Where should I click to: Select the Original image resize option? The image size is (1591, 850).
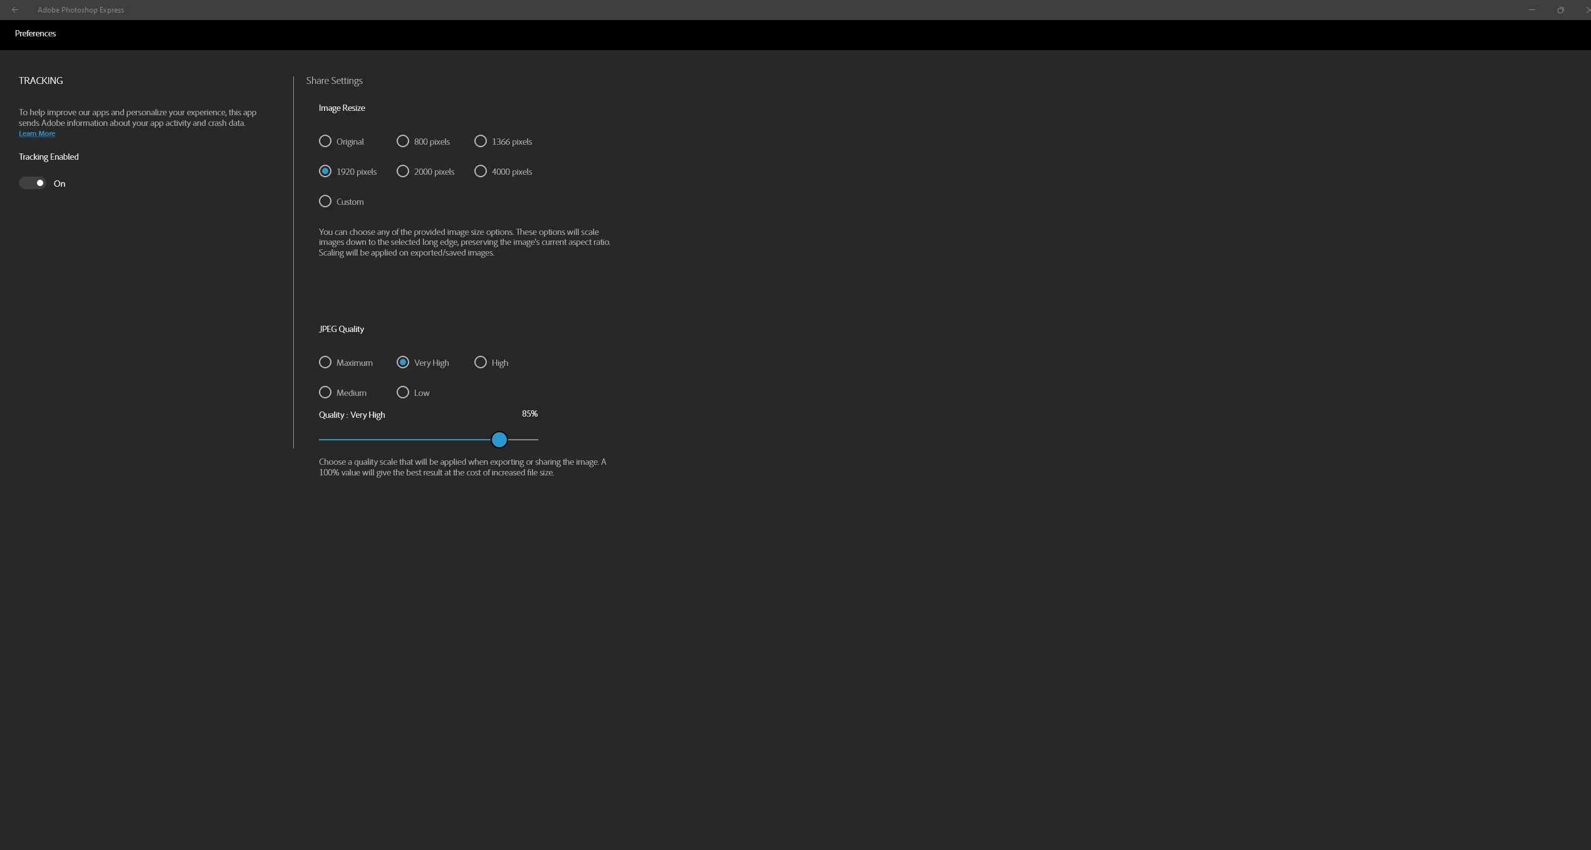point(325,142)
